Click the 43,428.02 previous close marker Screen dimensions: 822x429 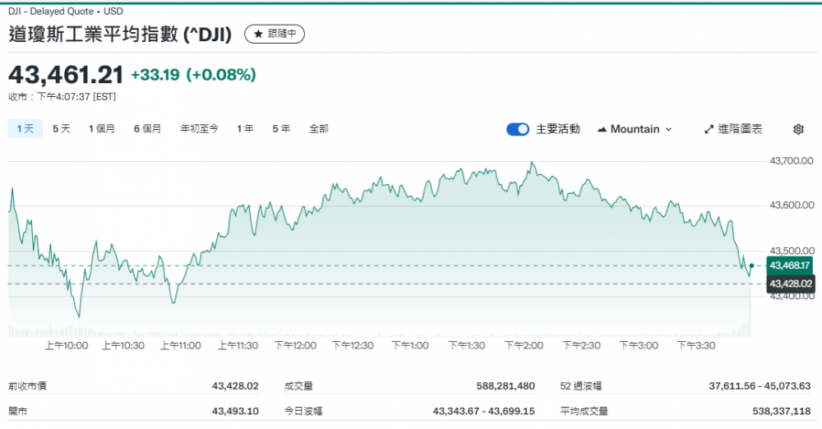coord(789,284)
